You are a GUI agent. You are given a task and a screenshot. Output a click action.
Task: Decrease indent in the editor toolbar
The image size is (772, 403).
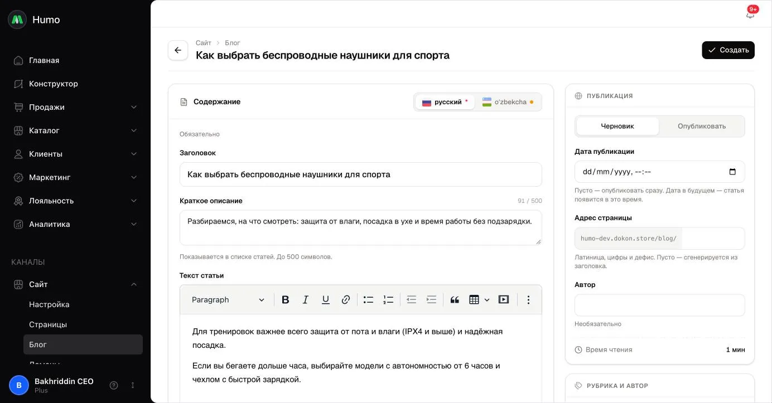tap(412, 300)
